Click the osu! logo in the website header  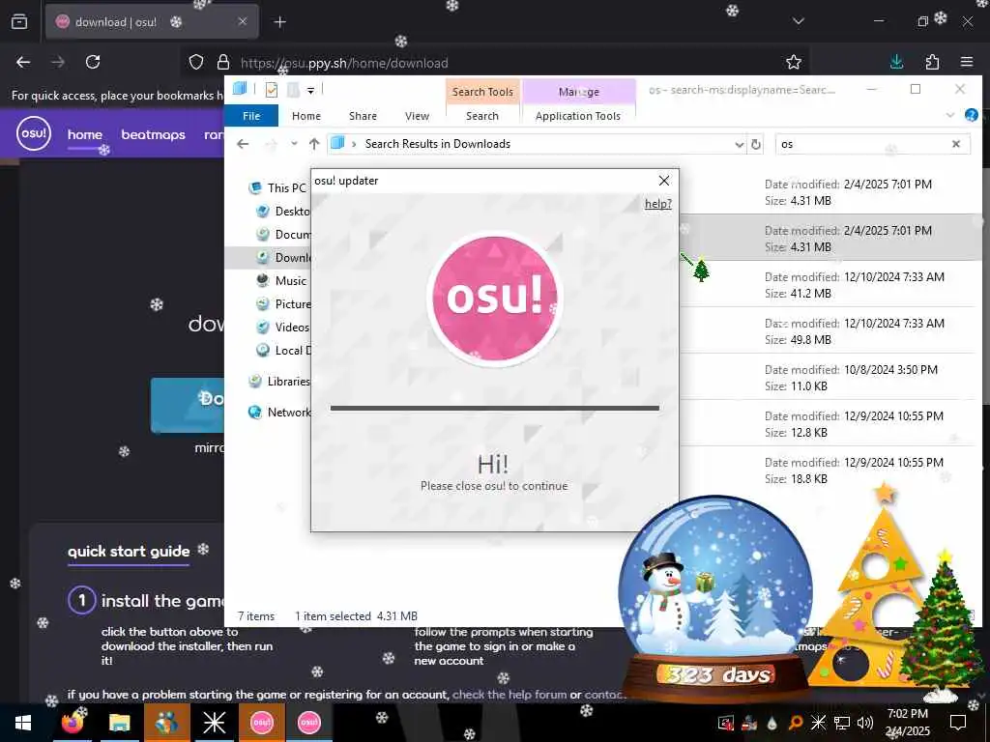34,133
